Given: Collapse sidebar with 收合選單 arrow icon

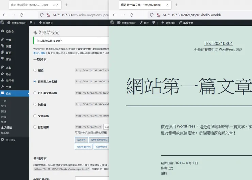Looking at the screenshot, I should [x=2, y=140].
